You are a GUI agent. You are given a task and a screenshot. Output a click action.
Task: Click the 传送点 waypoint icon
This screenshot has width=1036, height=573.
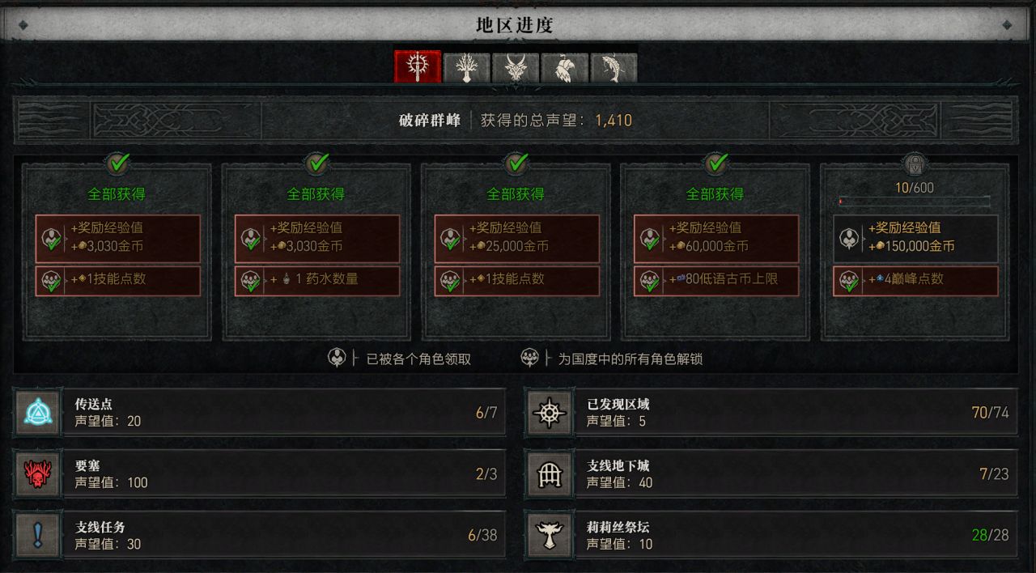(x=38, y=412)
